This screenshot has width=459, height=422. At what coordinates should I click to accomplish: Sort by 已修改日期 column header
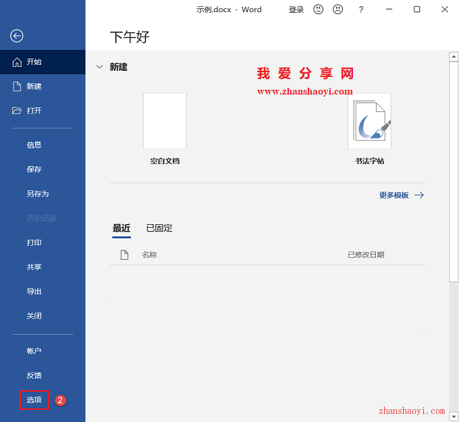click(x=366, y=255)
